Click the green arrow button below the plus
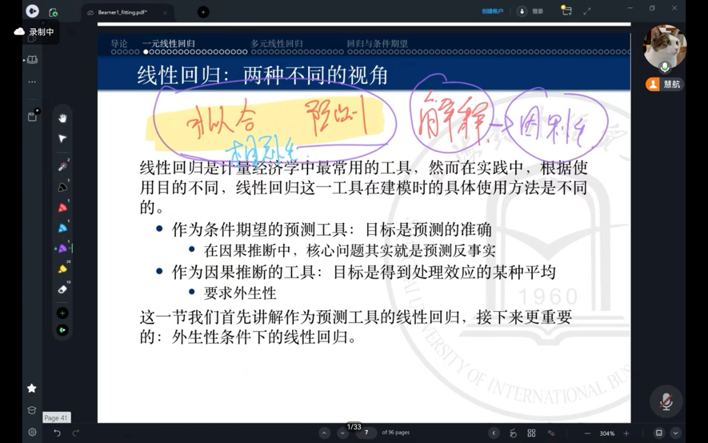 click(x=62, y=330)
